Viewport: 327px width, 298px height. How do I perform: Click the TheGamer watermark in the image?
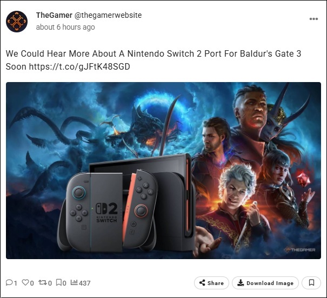[x=299, y=249]
